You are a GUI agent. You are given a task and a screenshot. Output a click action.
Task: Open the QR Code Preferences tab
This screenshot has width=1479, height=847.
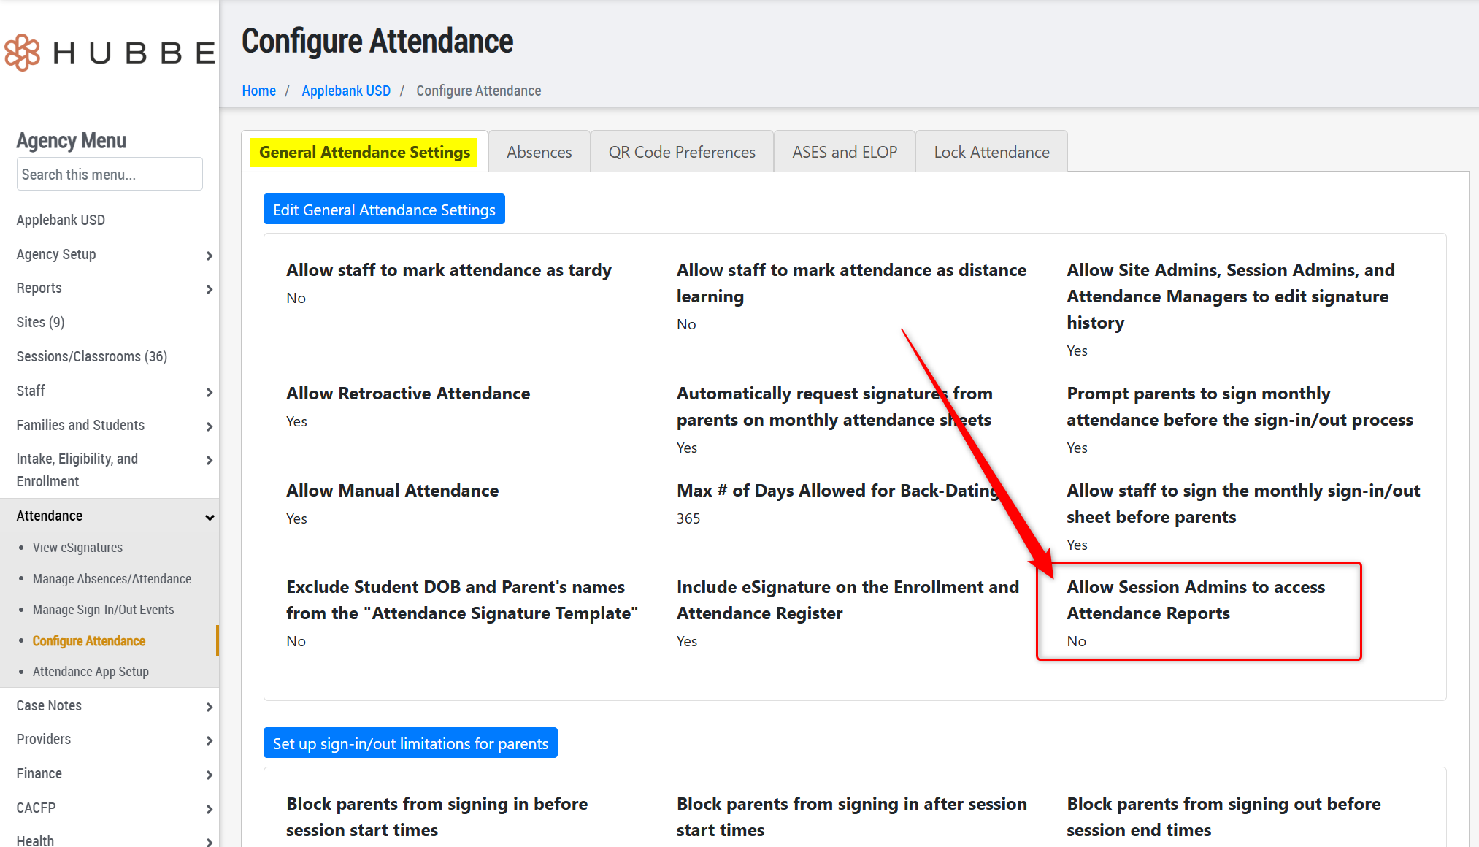tap(682, 152)
